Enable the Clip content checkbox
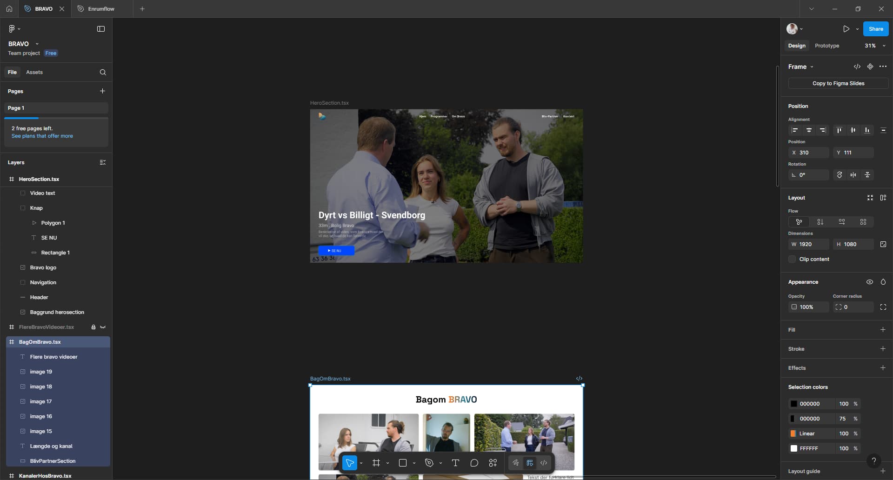Viewport: 893px width, 480px height. [792, 259]
